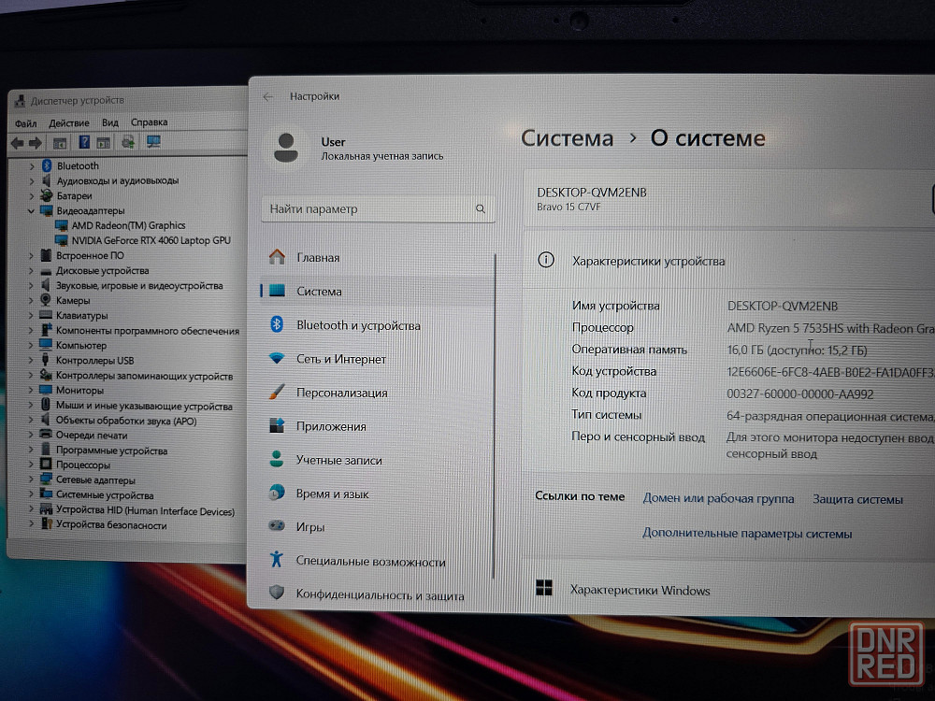Select Система in Settings sidebar

point(378,291)
